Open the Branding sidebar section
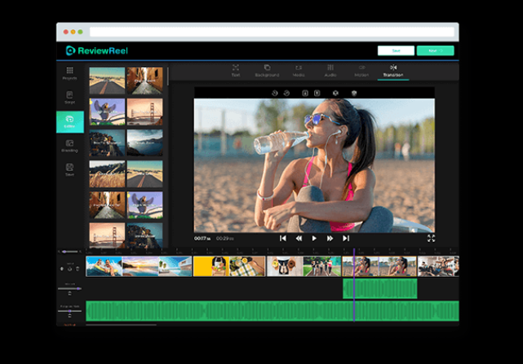This screenshot has height=364, width=523. (70, 146)
